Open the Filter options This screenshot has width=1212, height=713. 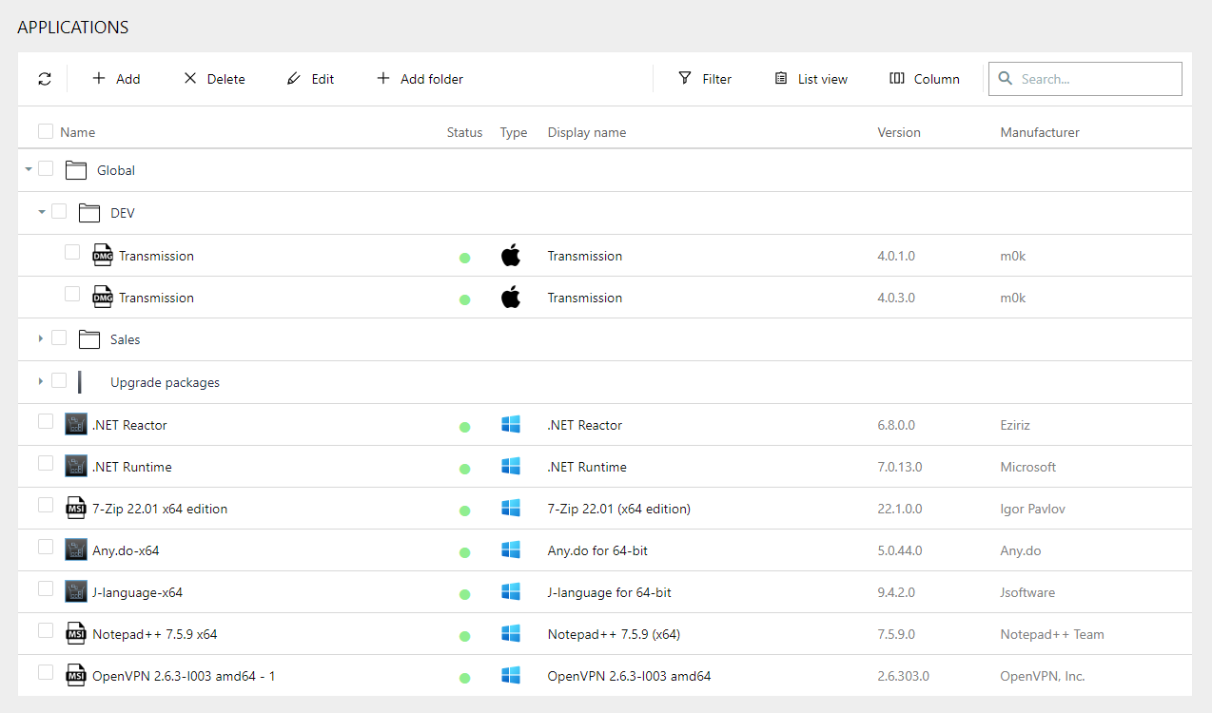tap(705, 79)
